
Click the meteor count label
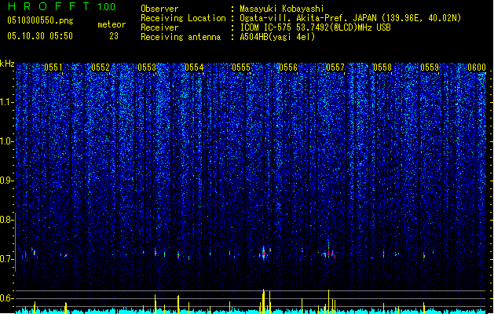pos(112,24)
